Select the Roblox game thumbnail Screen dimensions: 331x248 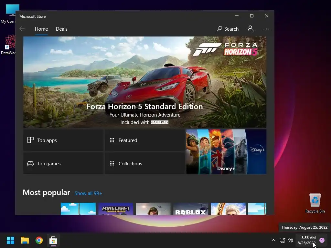(x=191, y=209)
